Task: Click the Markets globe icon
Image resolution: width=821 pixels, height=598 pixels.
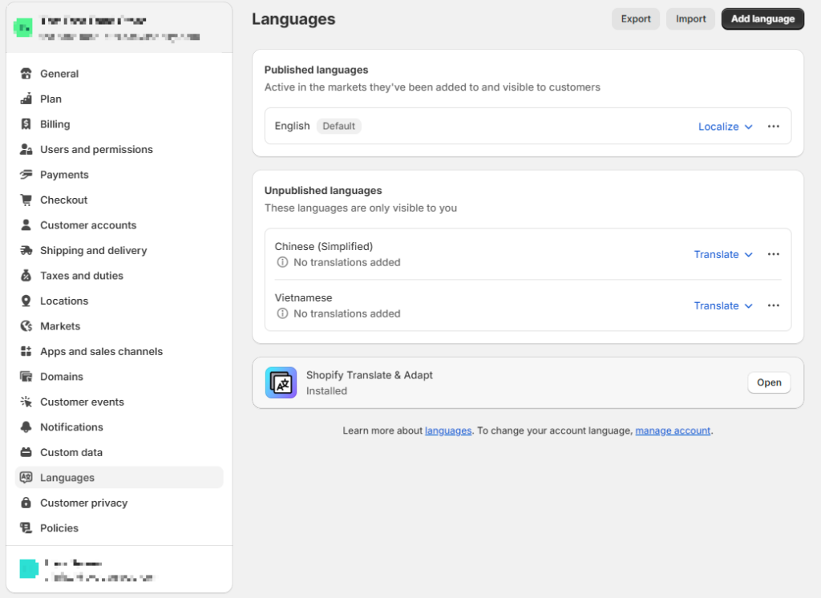Action: [26, 325]
